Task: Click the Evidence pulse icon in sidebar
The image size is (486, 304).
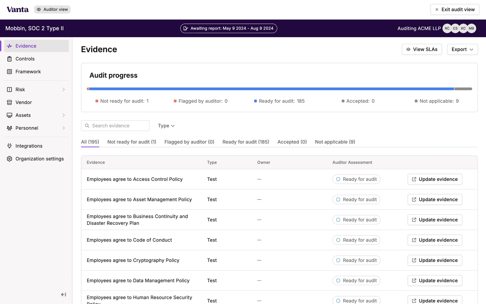Action: pos(9,46)
